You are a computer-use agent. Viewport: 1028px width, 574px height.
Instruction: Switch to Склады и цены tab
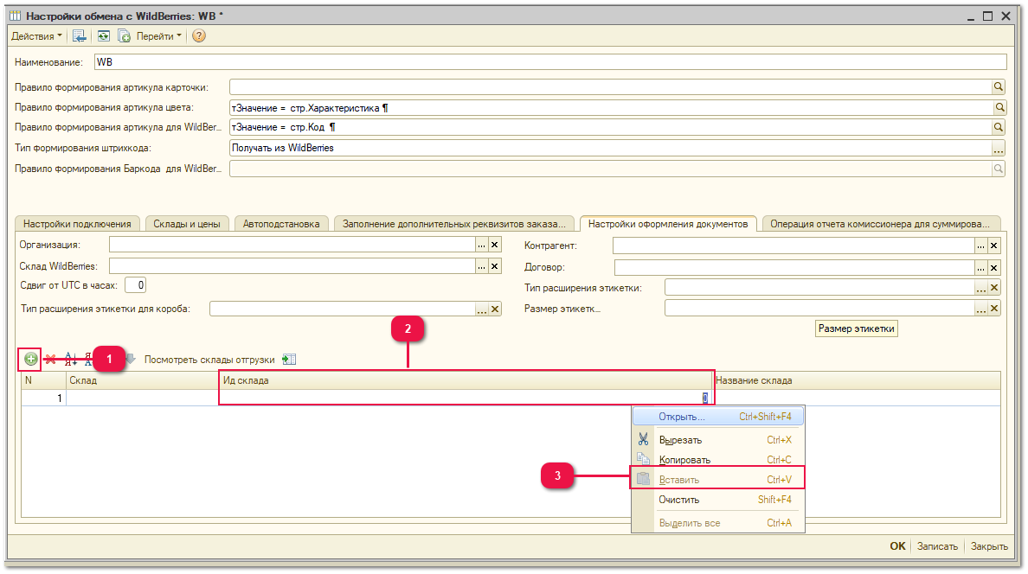click(x=187, y=224)
